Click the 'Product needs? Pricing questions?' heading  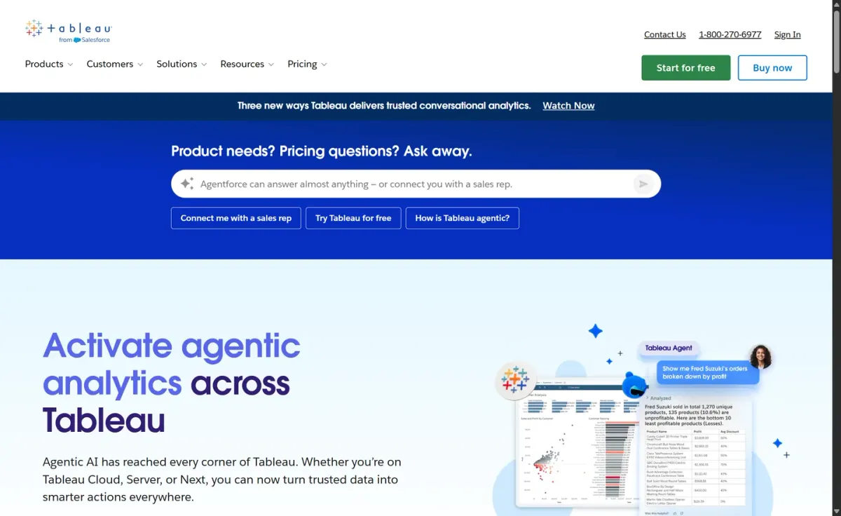[x=322, y=151]
